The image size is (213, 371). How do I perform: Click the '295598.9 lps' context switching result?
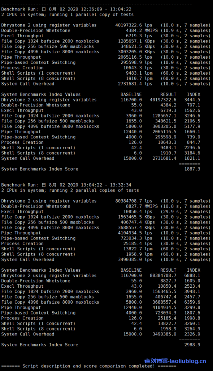pyautogui.click(x=136, y=62)
